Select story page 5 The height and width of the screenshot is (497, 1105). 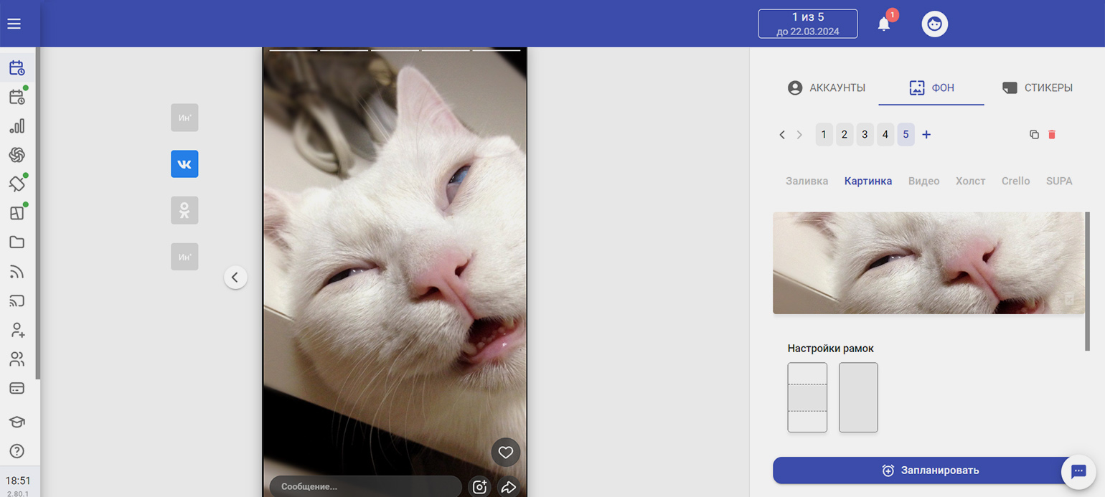pos(906,135)
